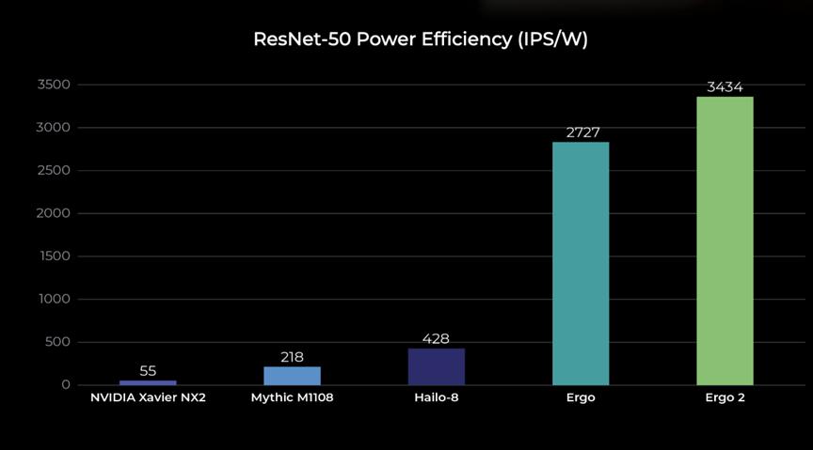This screenshot has height=450, width=813.
Task: Click the y-axis tick label 1000
Action: [x=55, y=299]
